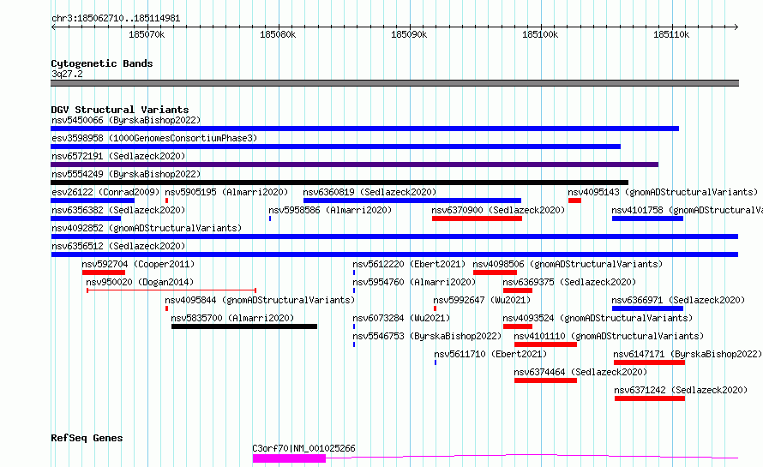Click nsv5835700 (Almarri2020) label

[x=232, y=318]
